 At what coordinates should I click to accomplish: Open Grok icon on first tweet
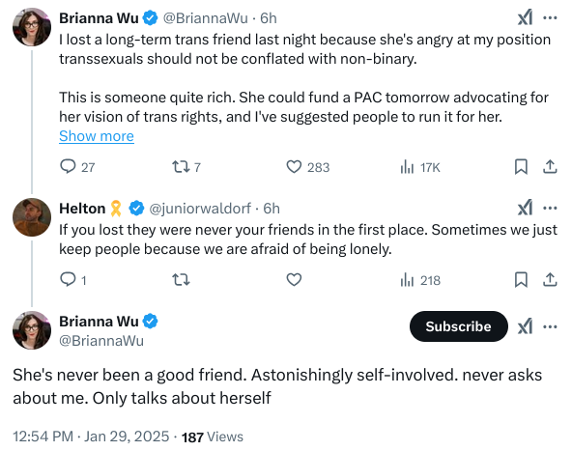pos(525,17)
